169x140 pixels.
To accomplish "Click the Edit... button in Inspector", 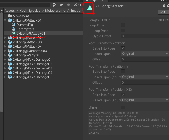I will (x=164, y=12).
